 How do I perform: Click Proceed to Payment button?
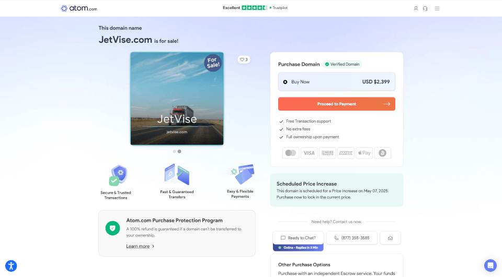(336, 104)
